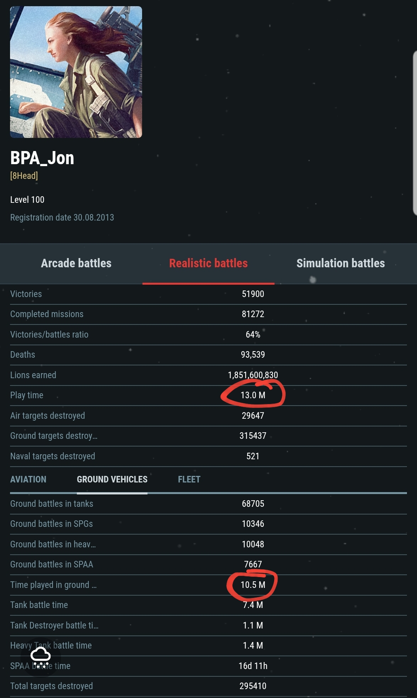Open the Fleet statistics tab
417x698 pixels.
point(189,479)
